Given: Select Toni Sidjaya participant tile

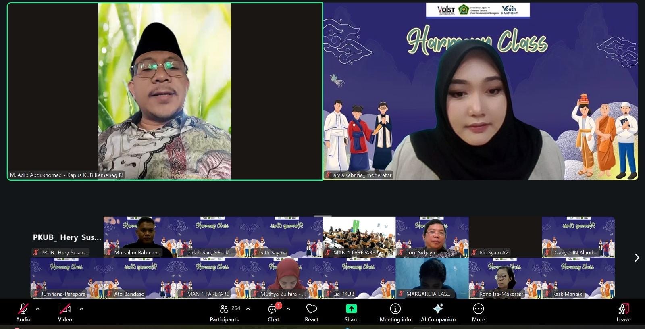Looking at the screenshot, I should (x=432, y=237).
